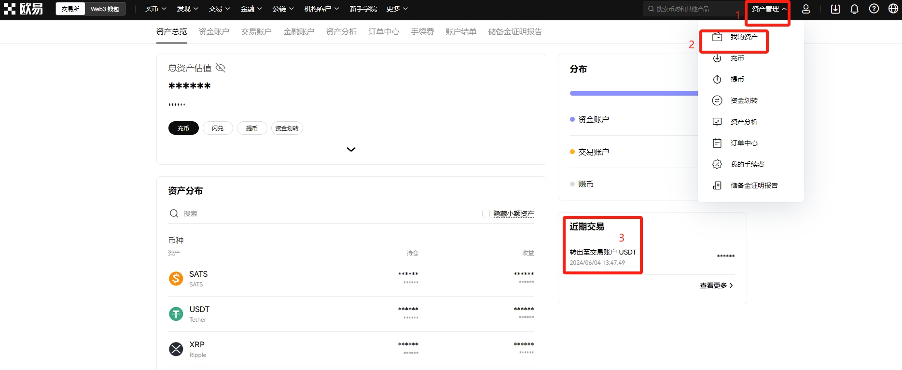Click the XRP Ripple coin icon
This screenshot has width=902, height=370.
click(x=176, y=349)
